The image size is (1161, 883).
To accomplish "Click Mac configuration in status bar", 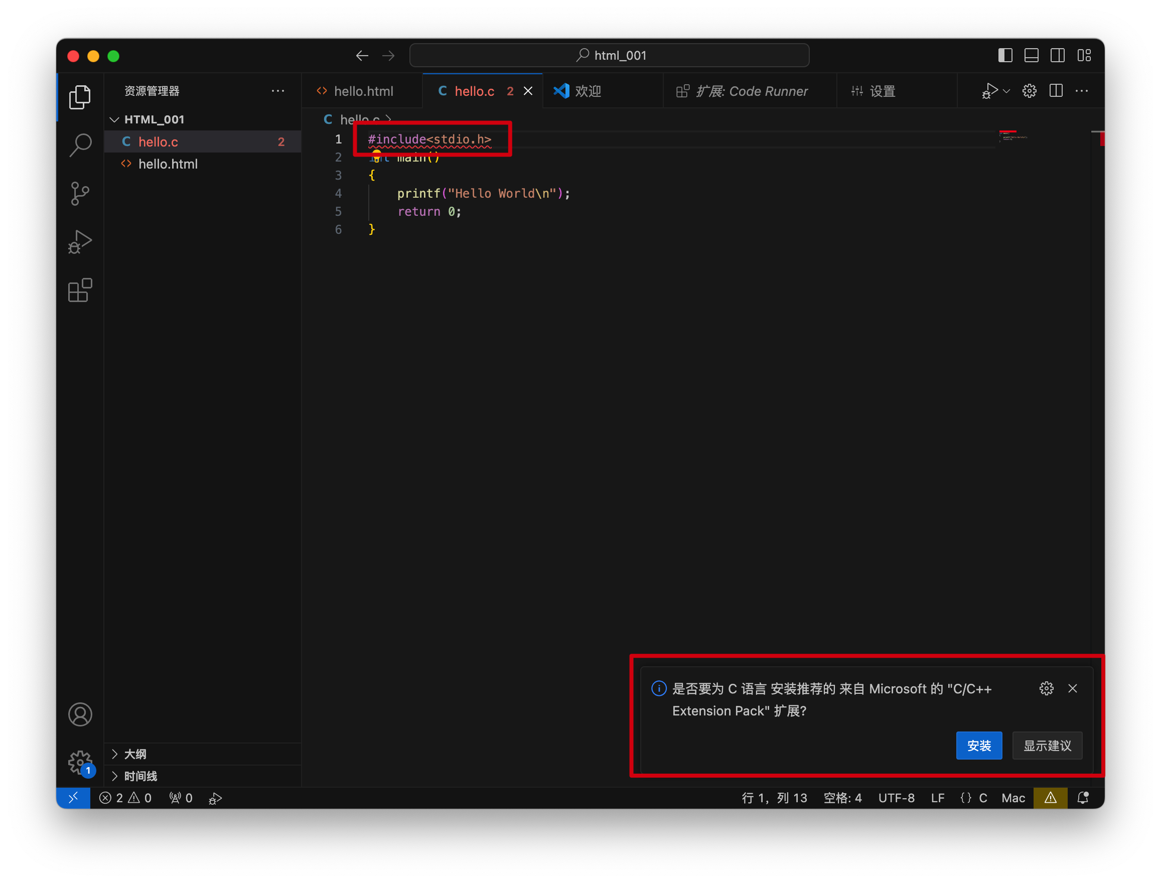I will (1013, 798).
